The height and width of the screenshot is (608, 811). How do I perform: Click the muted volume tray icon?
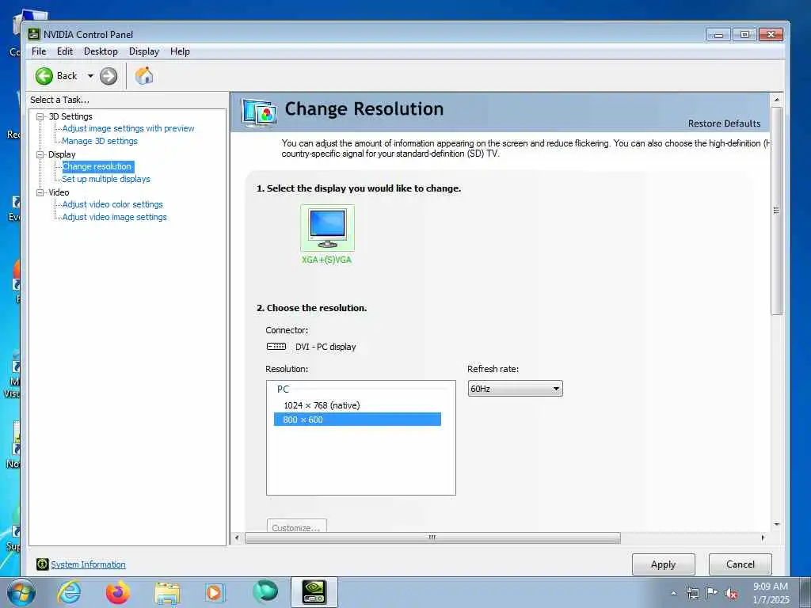(x=731, y=593)
